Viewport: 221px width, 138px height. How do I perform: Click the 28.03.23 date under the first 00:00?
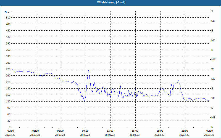pos(10,135)
